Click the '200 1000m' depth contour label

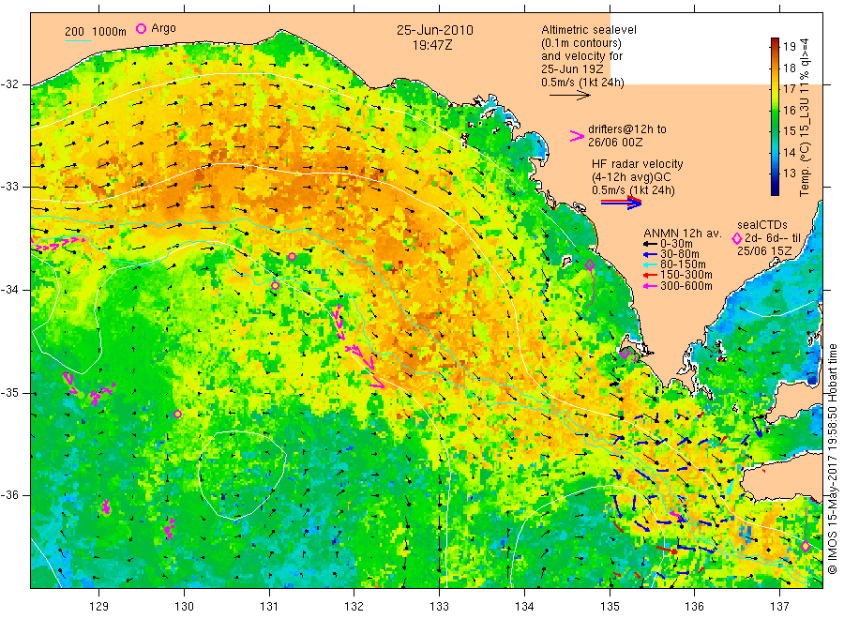click(96, 32)
